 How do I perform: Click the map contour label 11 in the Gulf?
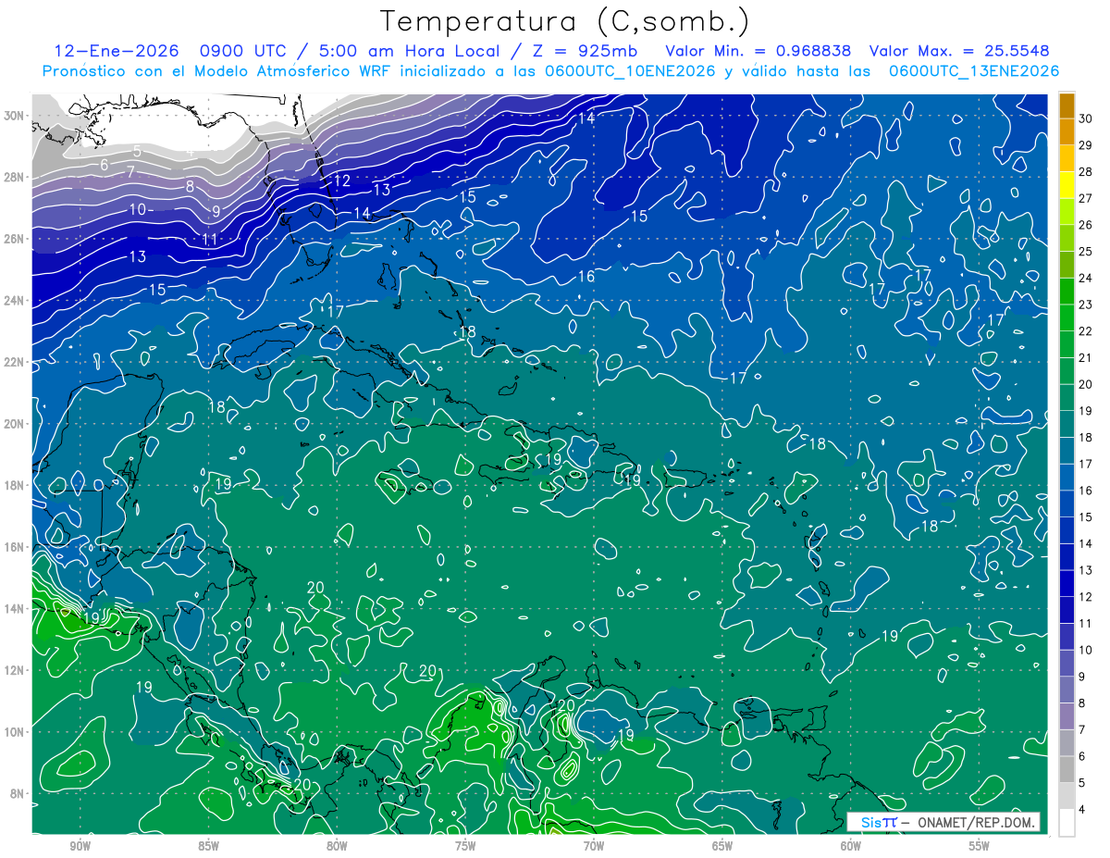(210, 239)
